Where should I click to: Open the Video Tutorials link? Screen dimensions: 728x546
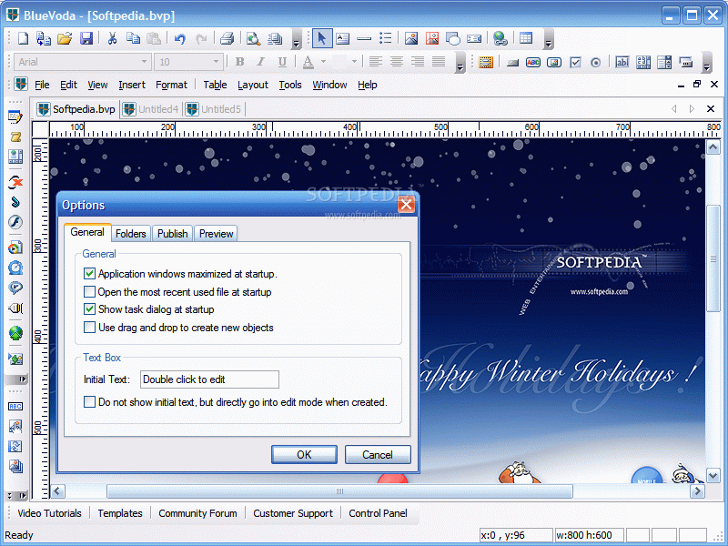click(49, 513)
